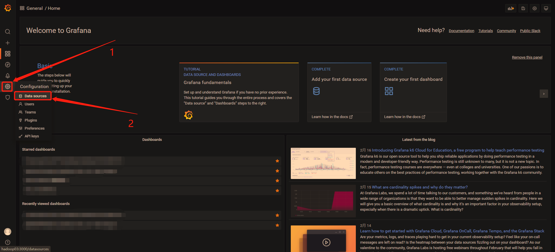Click Learn how in the docs under dashboard card
The image size is (555, 252).
pos(405,117)
